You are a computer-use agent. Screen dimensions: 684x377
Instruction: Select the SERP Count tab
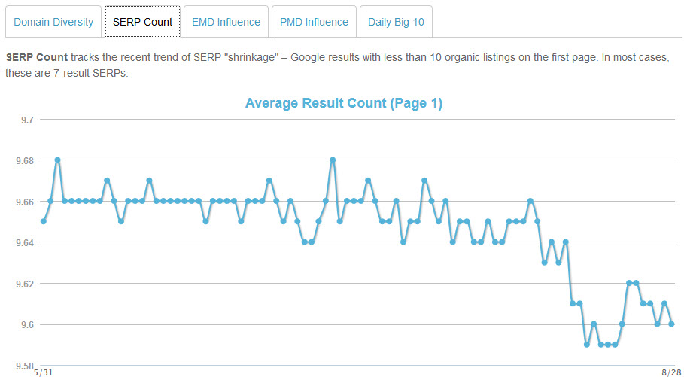click(142, 22)
